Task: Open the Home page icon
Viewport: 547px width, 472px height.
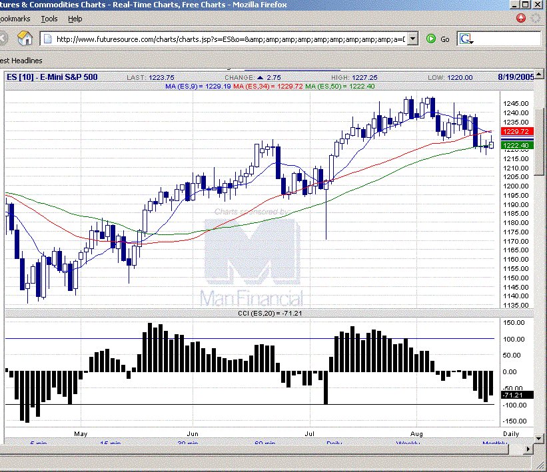Action: point(25,38)
